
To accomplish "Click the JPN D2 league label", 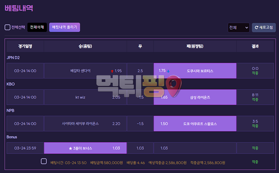I will pyautogui.click(x=13, y=58).
